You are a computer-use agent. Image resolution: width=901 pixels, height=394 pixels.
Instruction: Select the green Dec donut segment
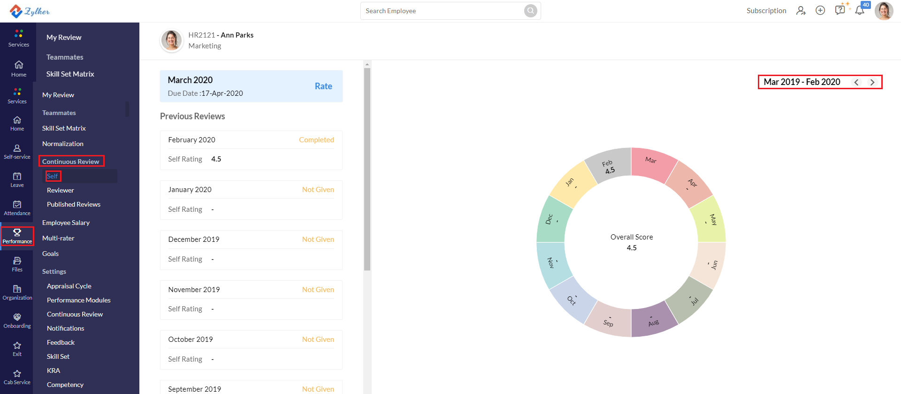click(x=554, y=220)
